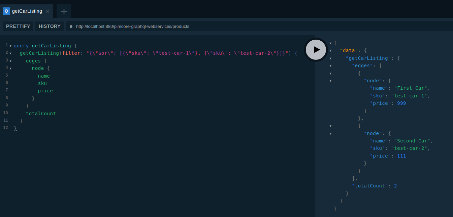Collapse line 4 node fold arrow
Screen dimensions: 453x217
pyautogui.click(x=10, y=69)
